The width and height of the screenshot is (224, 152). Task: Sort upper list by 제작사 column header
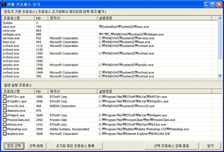[73, 18]
